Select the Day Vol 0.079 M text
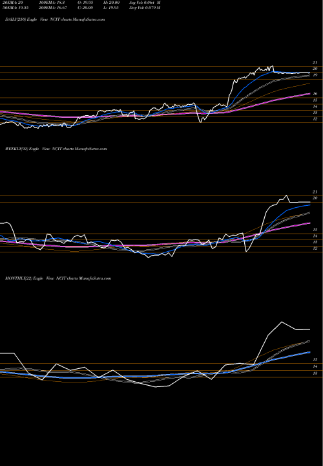 pyautogui.click(x=145, y=8)
